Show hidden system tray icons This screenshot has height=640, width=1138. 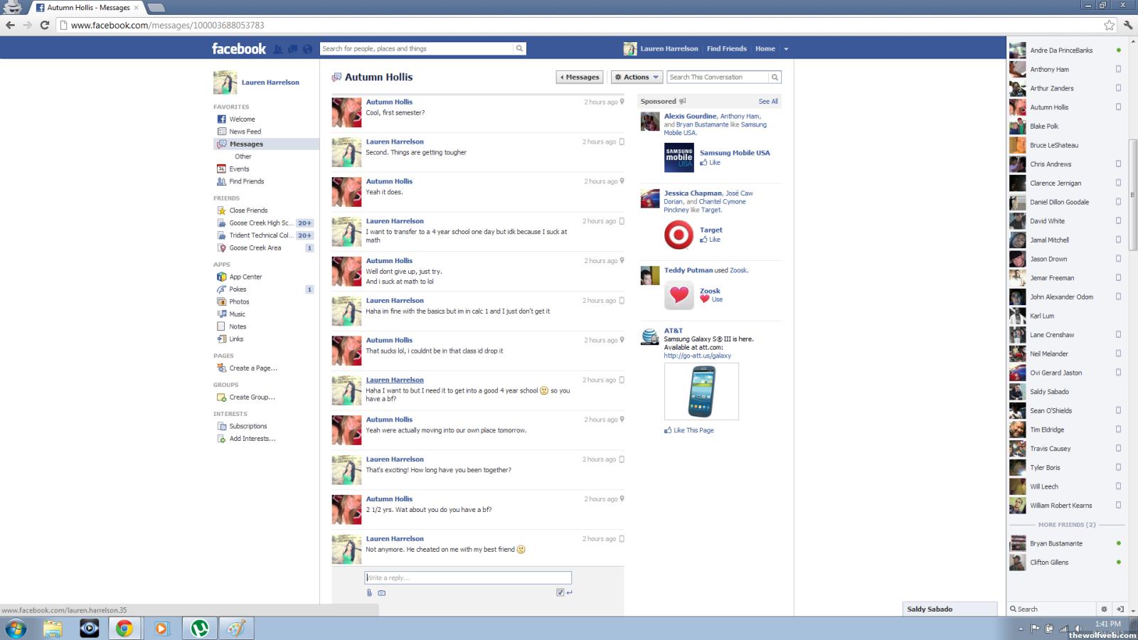point(1021,629)
